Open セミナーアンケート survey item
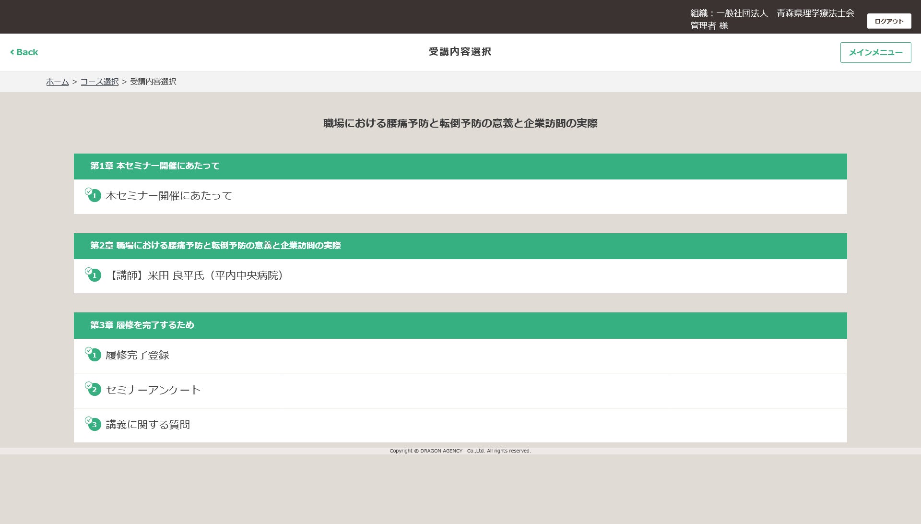This screenshot has width=921, height=524. (x=153, y=390)
